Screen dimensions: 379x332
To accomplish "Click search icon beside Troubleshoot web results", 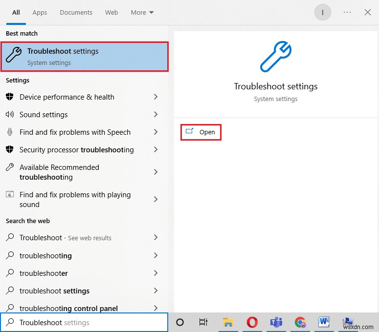I will [10, 237].
